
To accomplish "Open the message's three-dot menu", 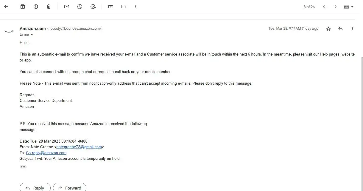I will [x=352, y=29].
